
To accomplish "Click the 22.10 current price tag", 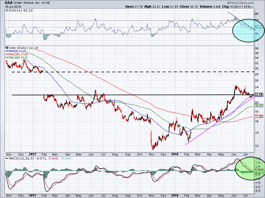I will click(x=258, y=94).
